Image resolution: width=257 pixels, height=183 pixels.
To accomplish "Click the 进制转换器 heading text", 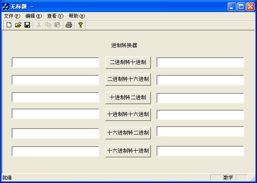I will click(x=124, y=45).
